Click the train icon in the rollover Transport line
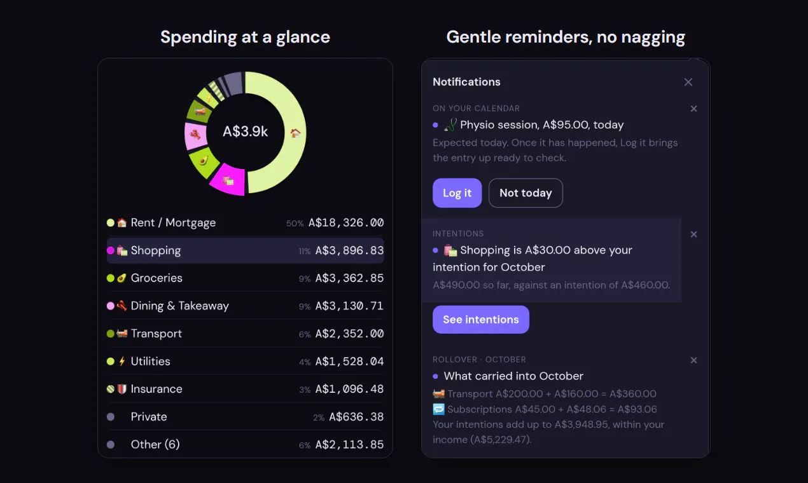Screen dimensions: 808x483 pos(438,394)
